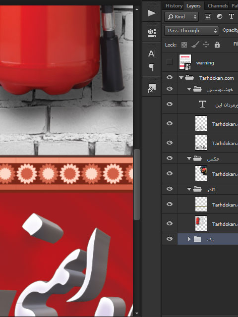Lock transparent pixels checkerboard icon
The image size is (238, 317).
[184, 45]
